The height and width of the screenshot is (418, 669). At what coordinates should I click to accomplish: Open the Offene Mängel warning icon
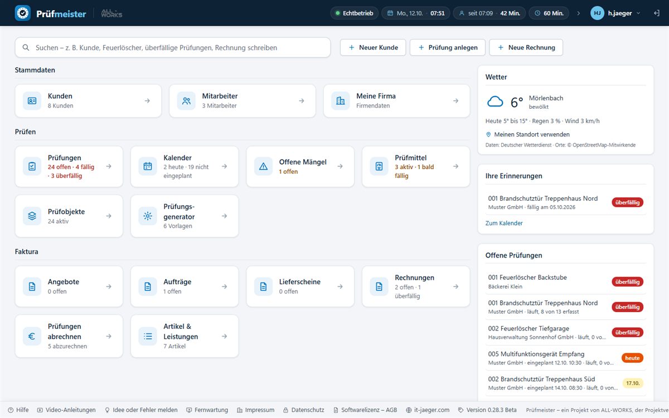(x=264, y=166)
